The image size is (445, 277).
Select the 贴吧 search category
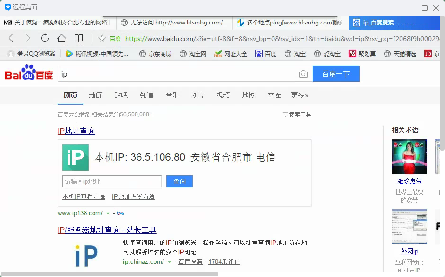[x=121, y=95]
